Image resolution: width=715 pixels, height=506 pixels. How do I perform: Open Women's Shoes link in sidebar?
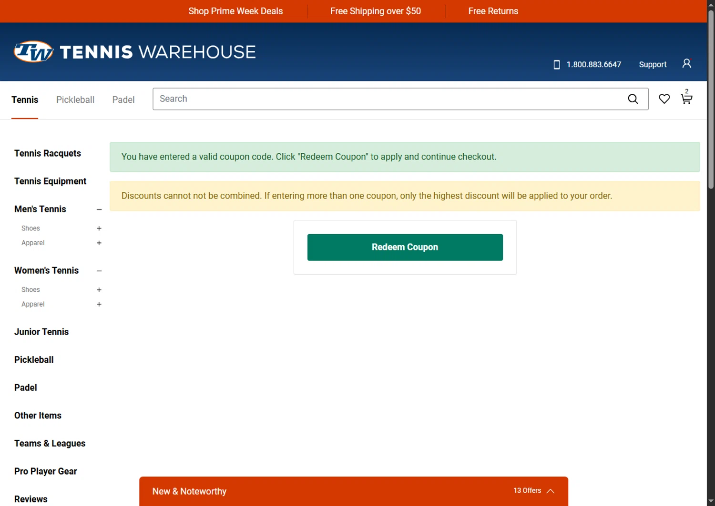[x=31, y=290]
